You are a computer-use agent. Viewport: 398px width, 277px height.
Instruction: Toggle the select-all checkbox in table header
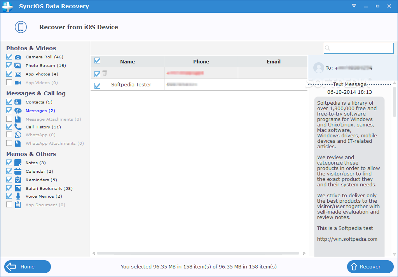[97, 60]
